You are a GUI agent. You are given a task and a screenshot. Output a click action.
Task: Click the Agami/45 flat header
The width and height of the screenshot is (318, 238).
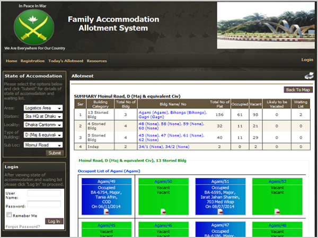(x=107, y=225)
